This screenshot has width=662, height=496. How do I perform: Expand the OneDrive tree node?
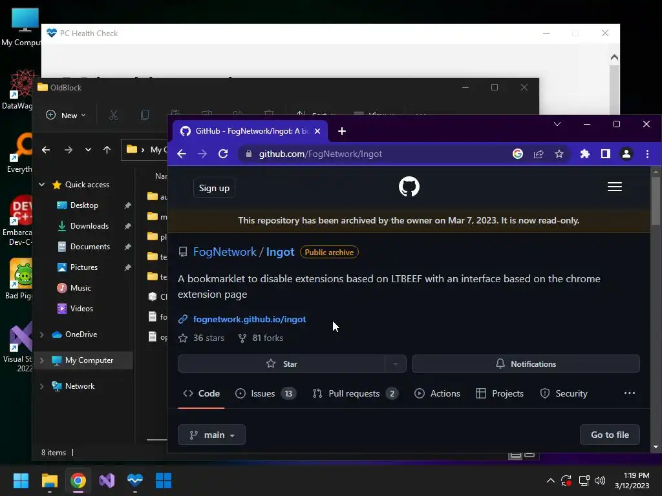click(x=42, y=335)
